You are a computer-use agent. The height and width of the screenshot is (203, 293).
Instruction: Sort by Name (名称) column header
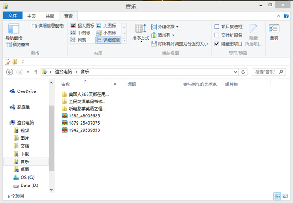[x=85, y=84]
